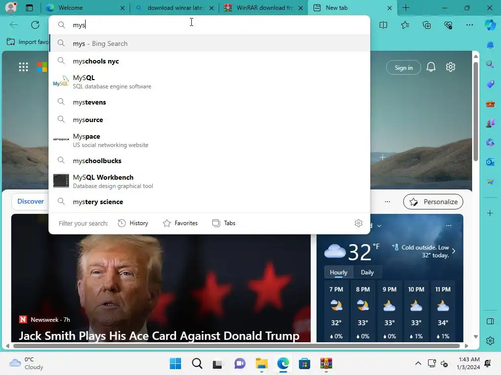
Task: Open the sidebar Microsoft 365 icon
Action: click(490, 143)
